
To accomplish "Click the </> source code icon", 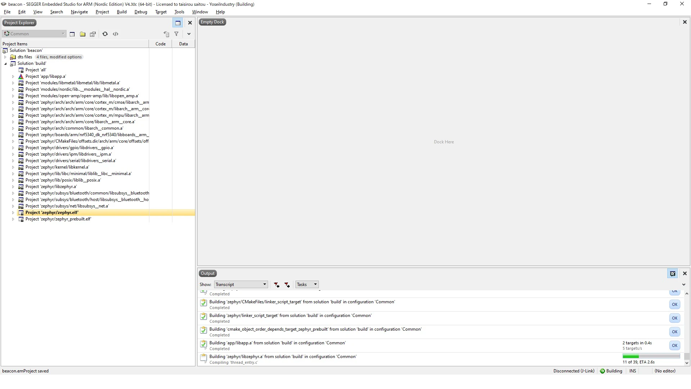I will 116,34.
